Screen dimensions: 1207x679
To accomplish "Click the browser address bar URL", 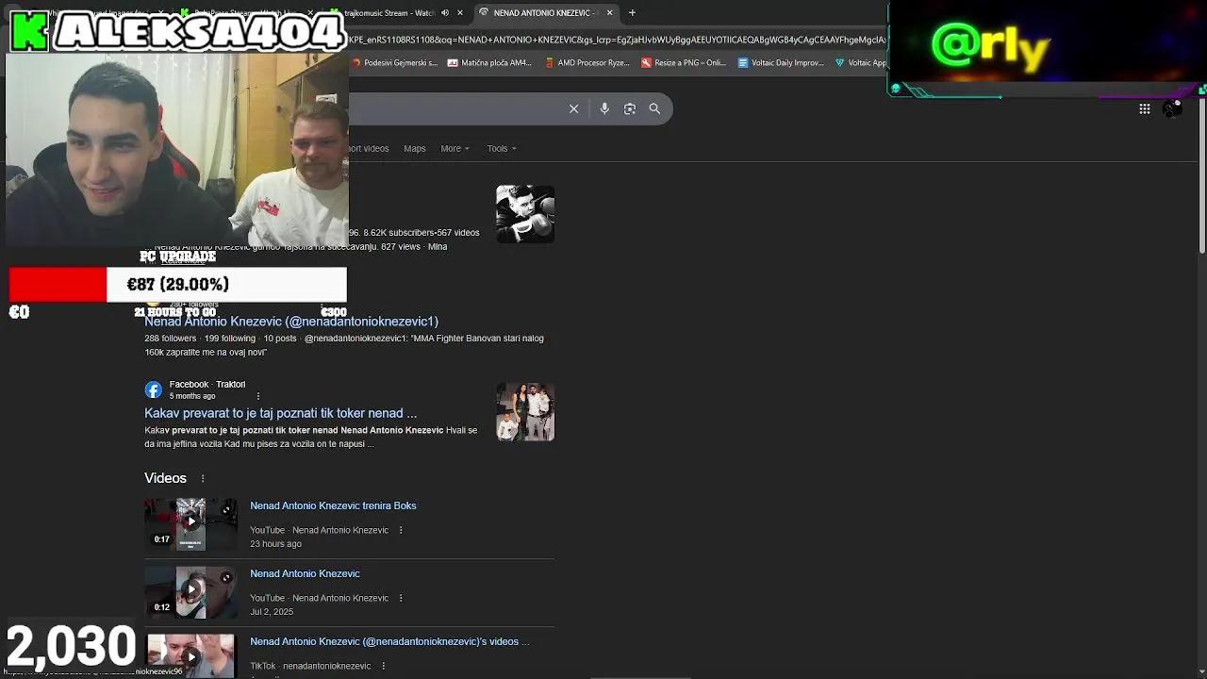I will 618,40.
